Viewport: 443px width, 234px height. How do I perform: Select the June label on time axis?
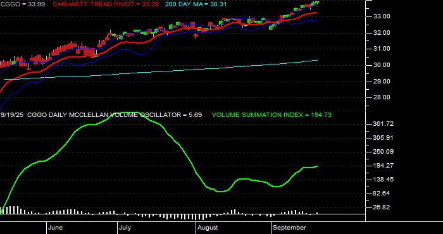(56, 228)
